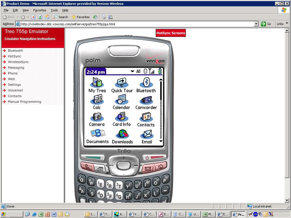Open the File menu
This screenshot has width=291, height=218.
coord(6,10)
